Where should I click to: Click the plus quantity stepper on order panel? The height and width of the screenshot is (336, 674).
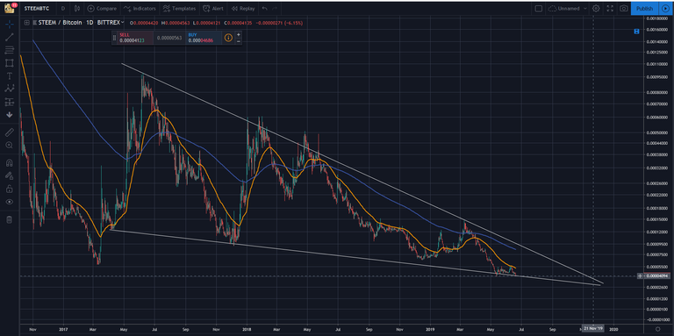(x=238, y=34)
